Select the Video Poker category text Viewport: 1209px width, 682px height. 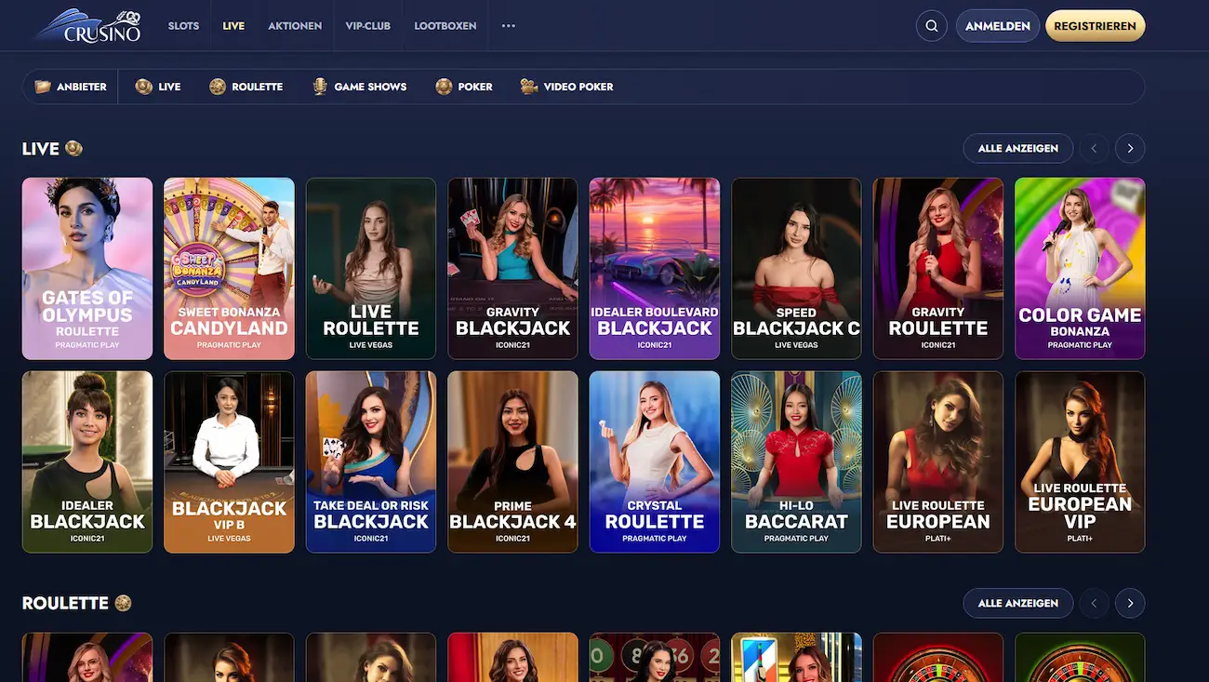pyautogui.click(x=578, y=87)
